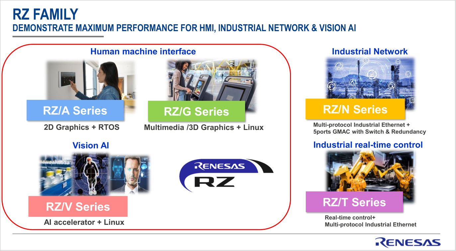This screenshot has width=456, height=251.
Task: Select the Industrial Network heading
Action: click(x=370, y=51)
